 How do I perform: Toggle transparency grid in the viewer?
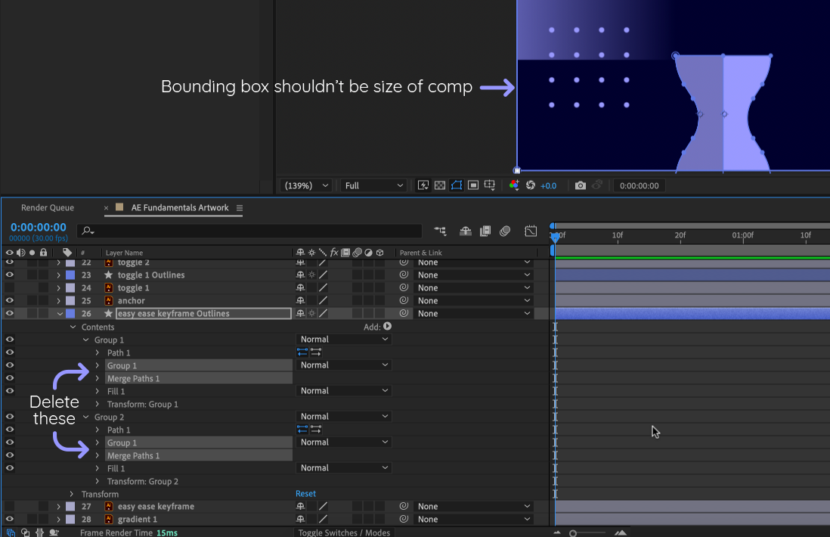point(440,185)
